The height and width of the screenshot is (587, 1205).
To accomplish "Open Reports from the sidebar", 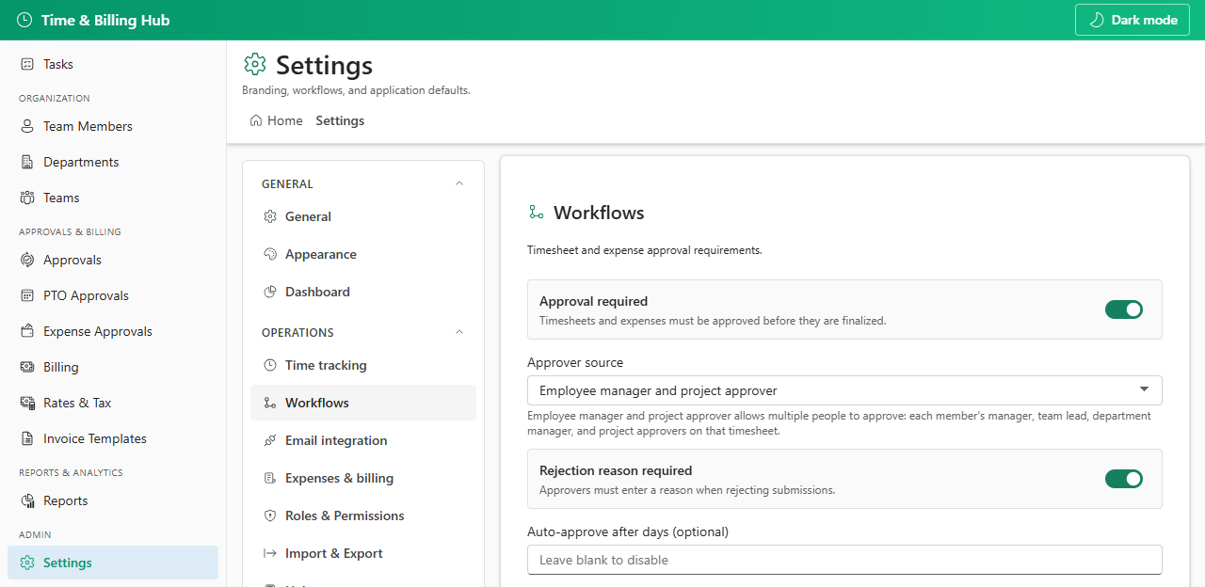I will coord(113,500).
